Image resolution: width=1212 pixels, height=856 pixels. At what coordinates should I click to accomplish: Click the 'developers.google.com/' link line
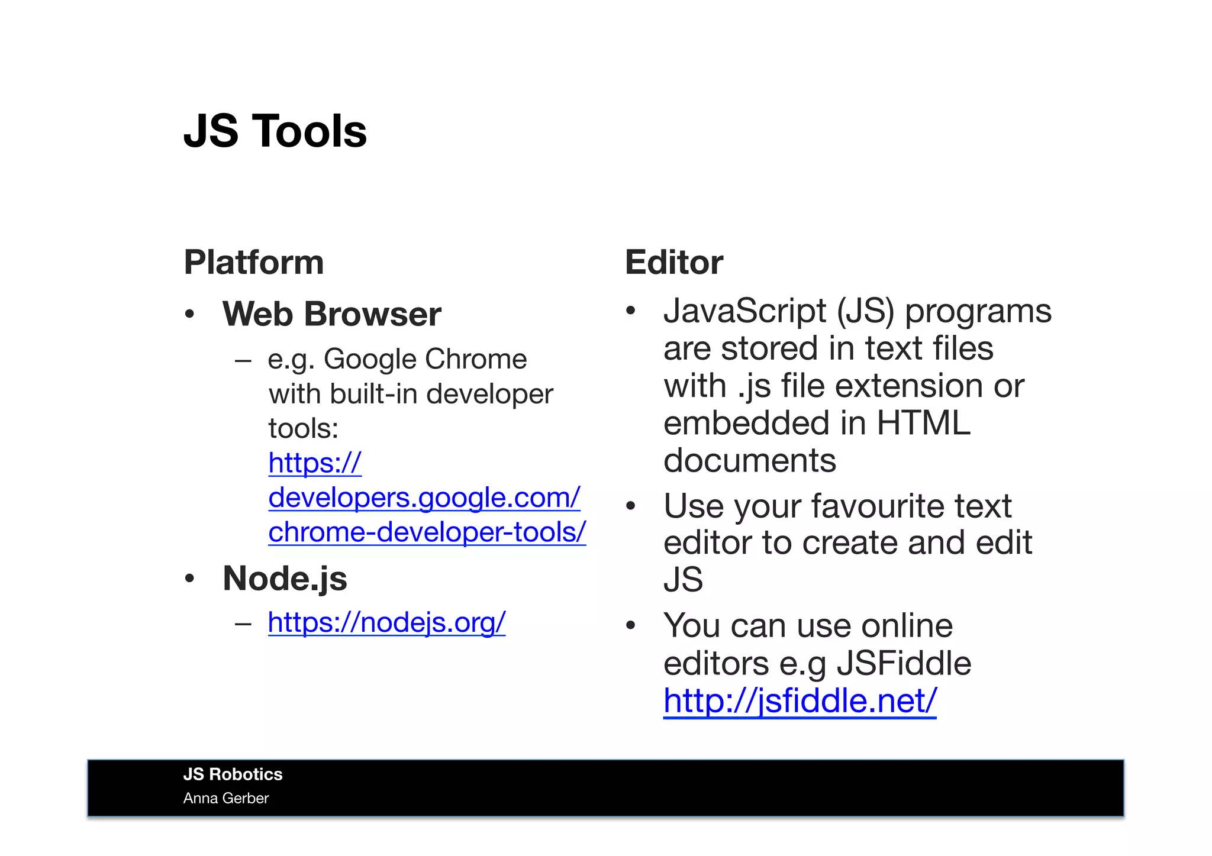point(424,498)
